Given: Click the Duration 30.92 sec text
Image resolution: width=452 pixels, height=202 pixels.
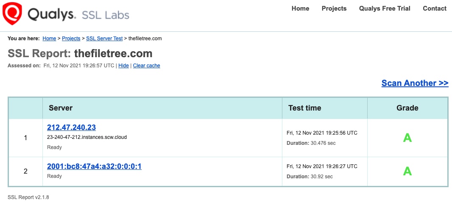Looking at the screenshot, I should click(x=310, y=177).
